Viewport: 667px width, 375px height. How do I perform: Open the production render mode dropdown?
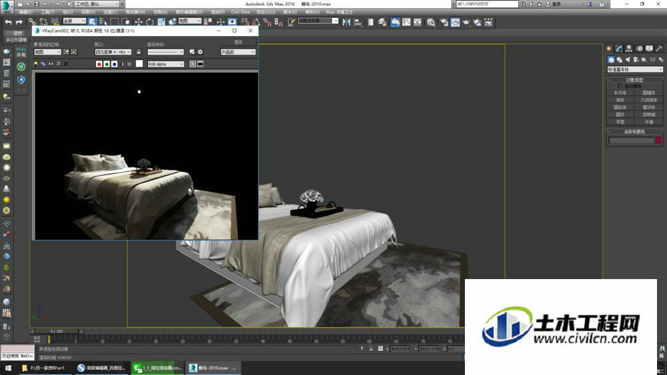pos(238,52)
